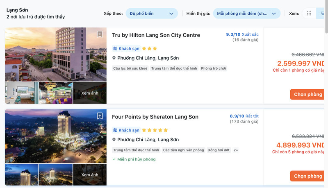328x188 pixels.
Task: Click Khách sạn icon on Four Points listing
Action: [115, 130]
